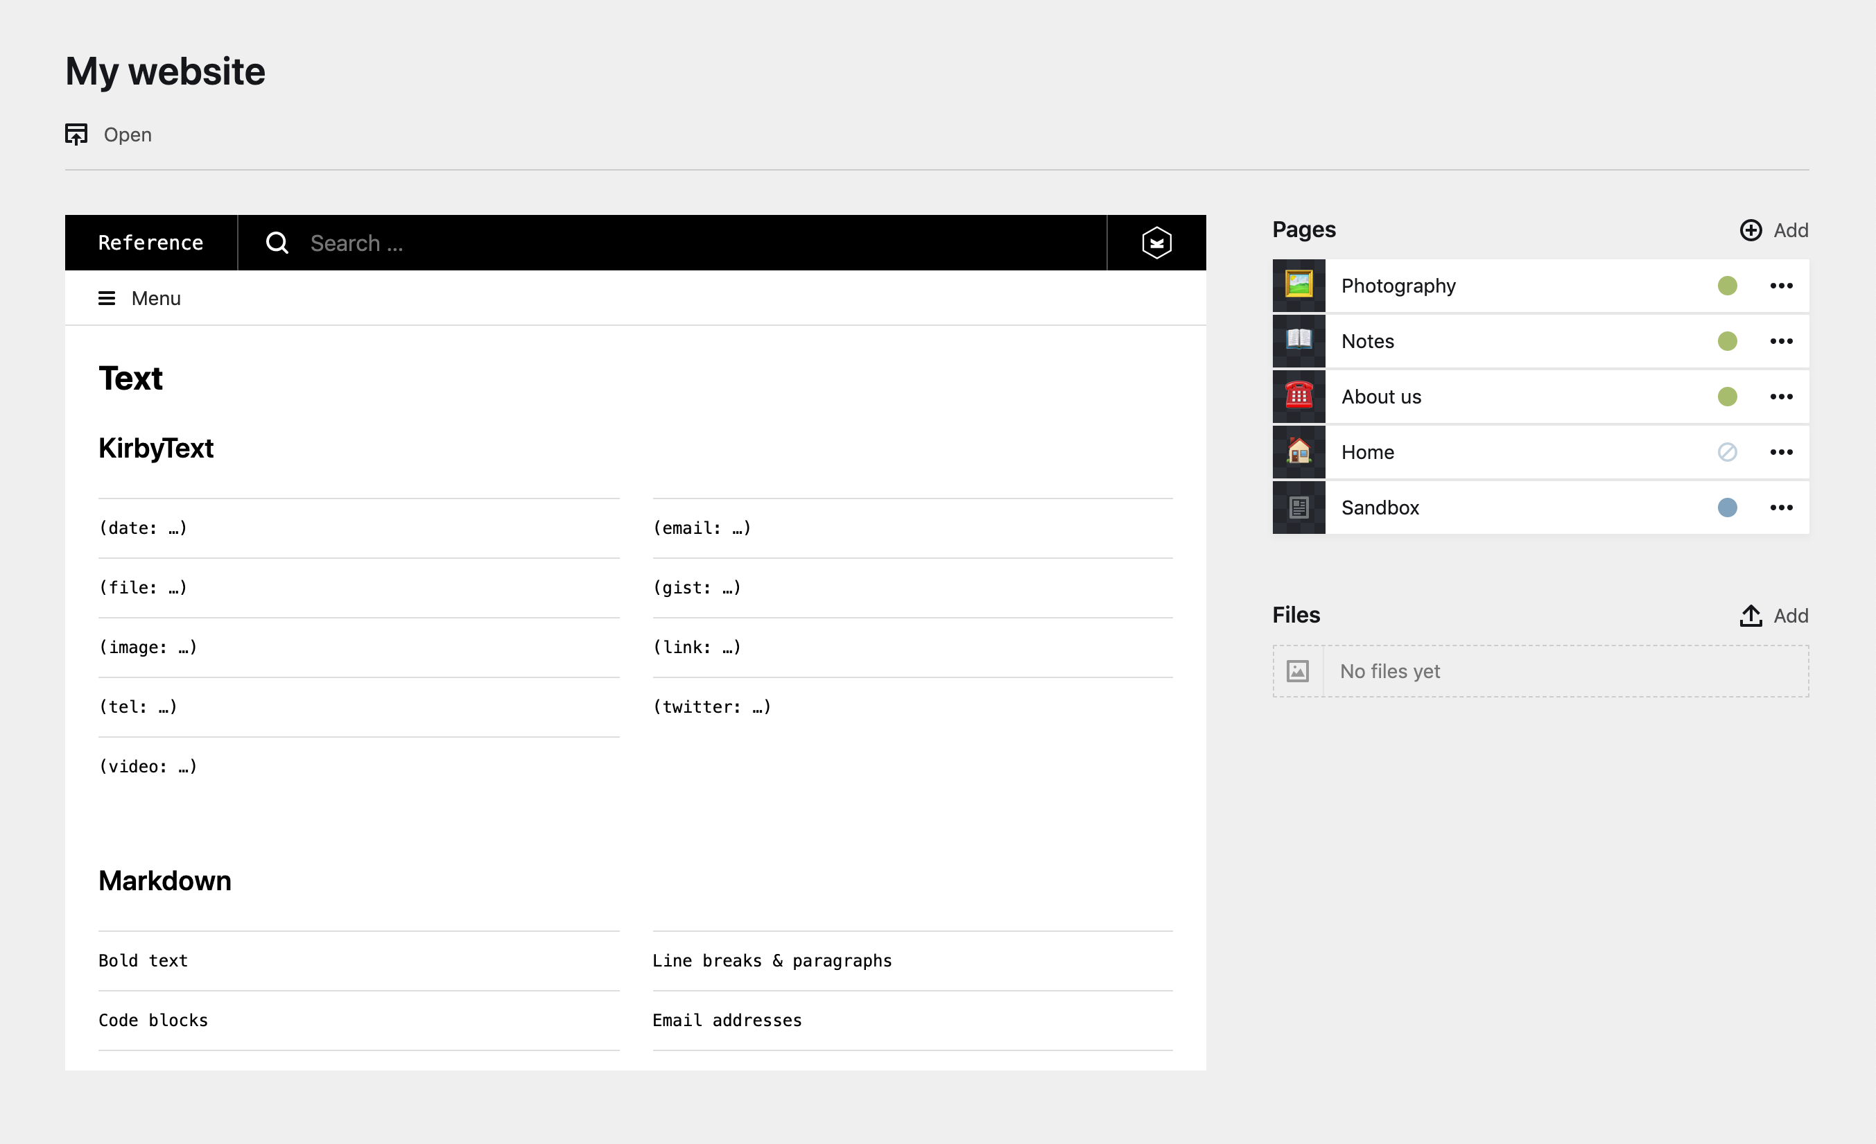
Task: Click the Notes page book icon
Action: pos(1298,340)
